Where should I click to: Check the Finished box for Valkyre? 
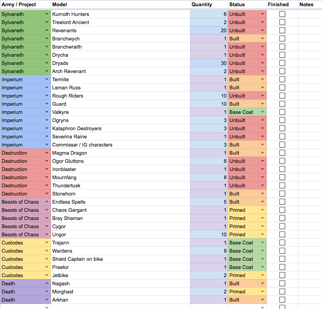coord(282,112)
